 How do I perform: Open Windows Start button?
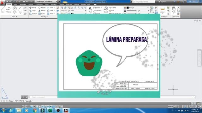pyautogui.click(x=3, y=110)
